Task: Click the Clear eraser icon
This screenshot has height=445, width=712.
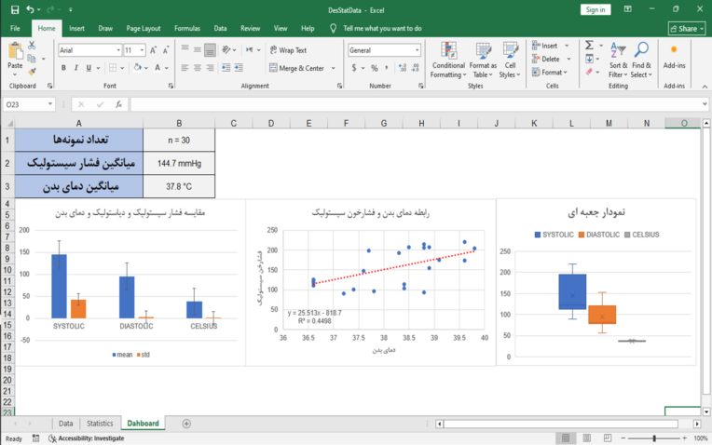Action: coord(589,72)
